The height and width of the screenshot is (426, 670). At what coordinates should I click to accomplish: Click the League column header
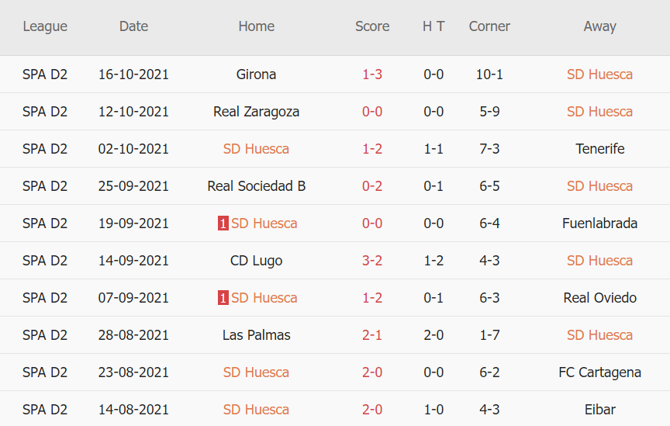(x=45, y=26)
